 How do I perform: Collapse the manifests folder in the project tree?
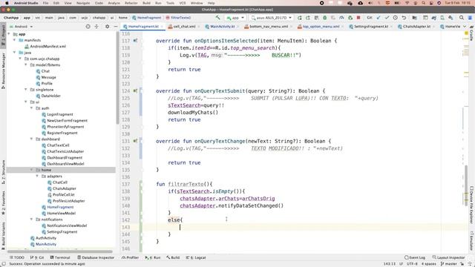[x=14, y=40]
